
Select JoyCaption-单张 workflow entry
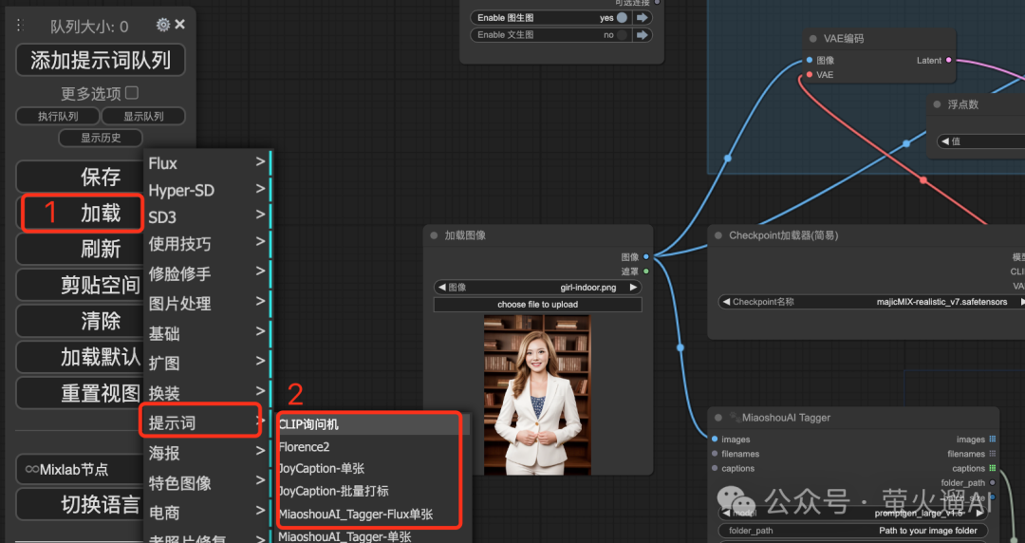point(371,468)
